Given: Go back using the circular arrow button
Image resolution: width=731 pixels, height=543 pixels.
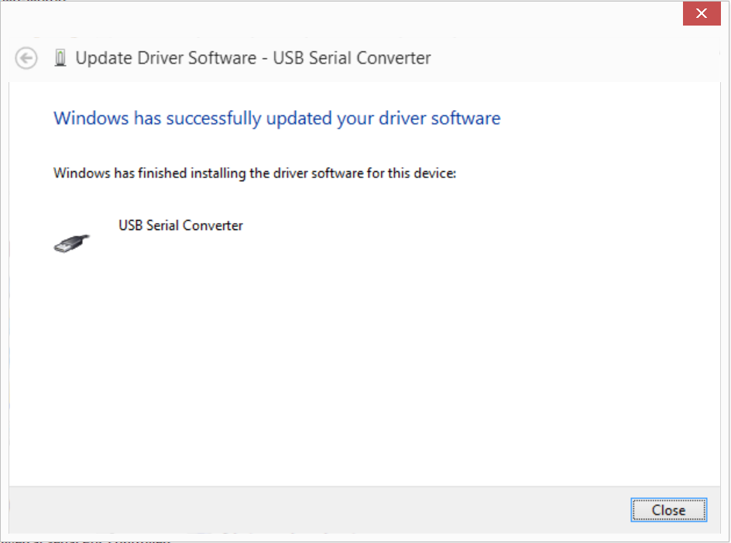Looking at the screenshot, I should tap(26, 58).
